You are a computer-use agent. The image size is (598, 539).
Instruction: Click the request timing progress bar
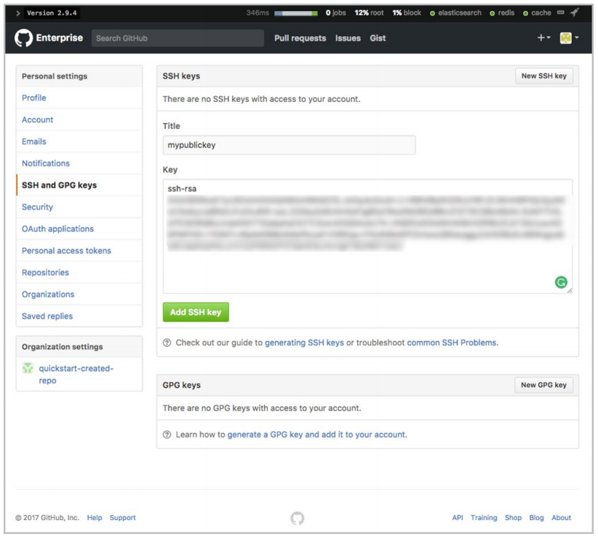coord(296,13)
